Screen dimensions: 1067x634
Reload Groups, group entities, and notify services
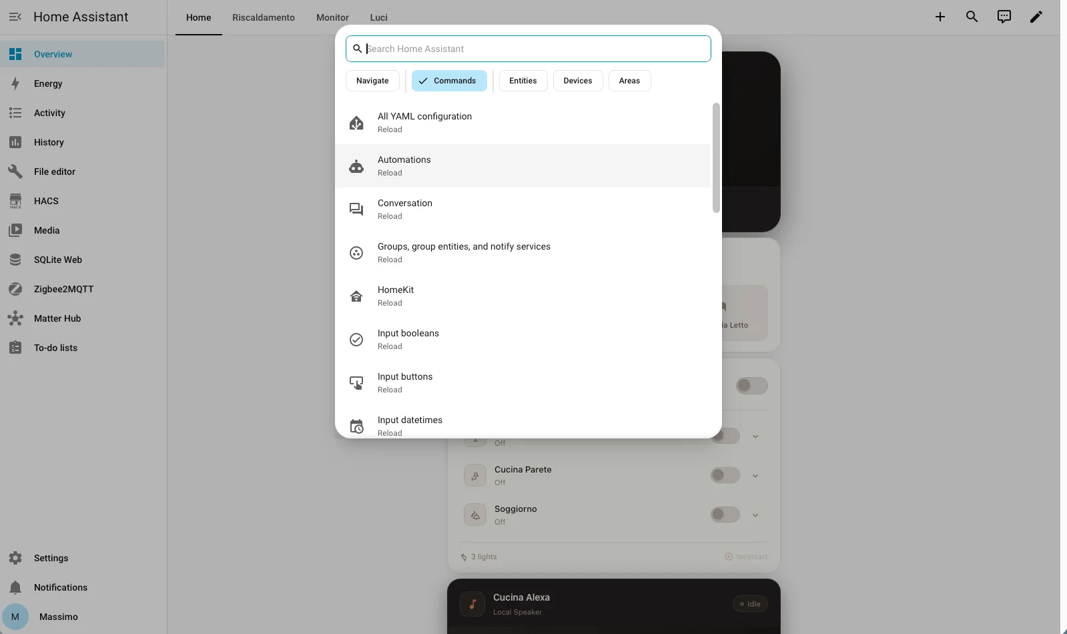point(523,253)
